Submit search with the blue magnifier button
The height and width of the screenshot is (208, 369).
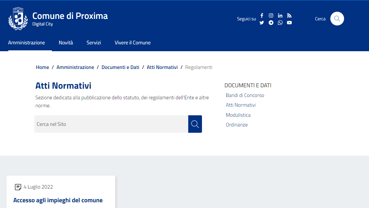click(195, 124)
